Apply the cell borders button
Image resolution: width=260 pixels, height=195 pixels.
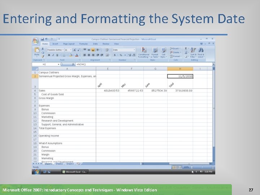click(64, 55)
